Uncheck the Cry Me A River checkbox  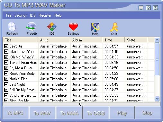pos(6,68)
